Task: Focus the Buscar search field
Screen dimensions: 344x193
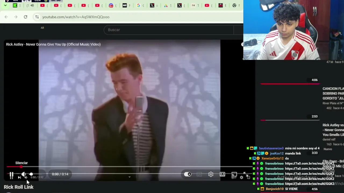Action: [169, 30]
